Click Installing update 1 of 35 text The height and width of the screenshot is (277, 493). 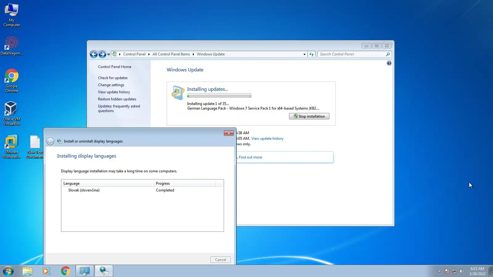208,104
